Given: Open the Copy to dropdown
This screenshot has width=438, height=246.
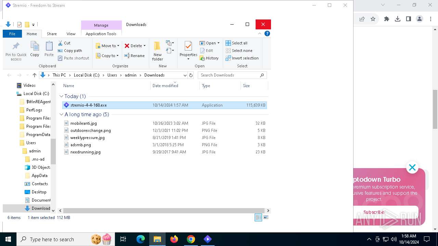Looking at the screenshot, I should pos(107,56).
